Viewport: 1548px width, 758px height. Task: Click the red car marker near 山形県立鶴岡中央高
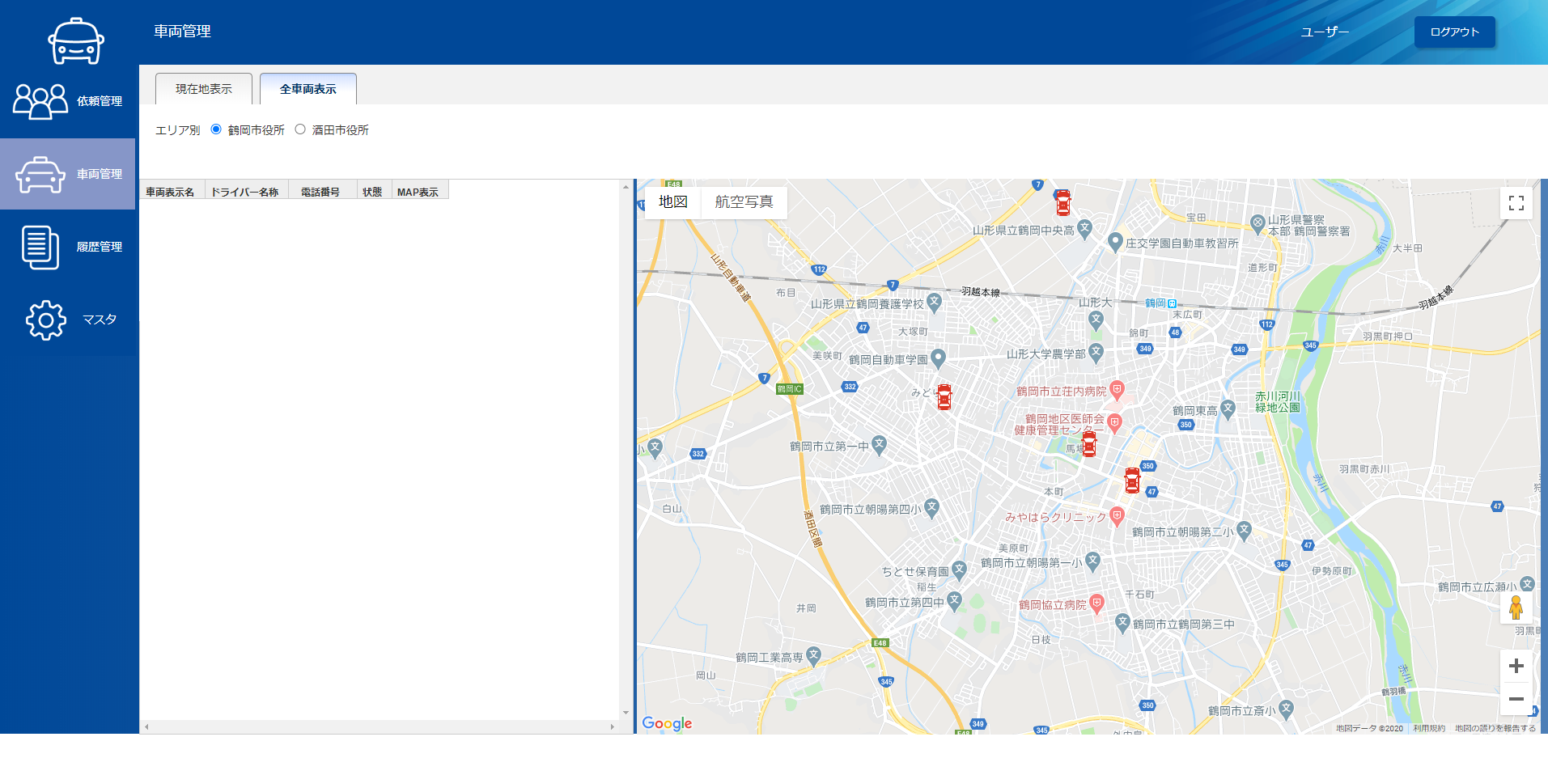(1063, 202)
